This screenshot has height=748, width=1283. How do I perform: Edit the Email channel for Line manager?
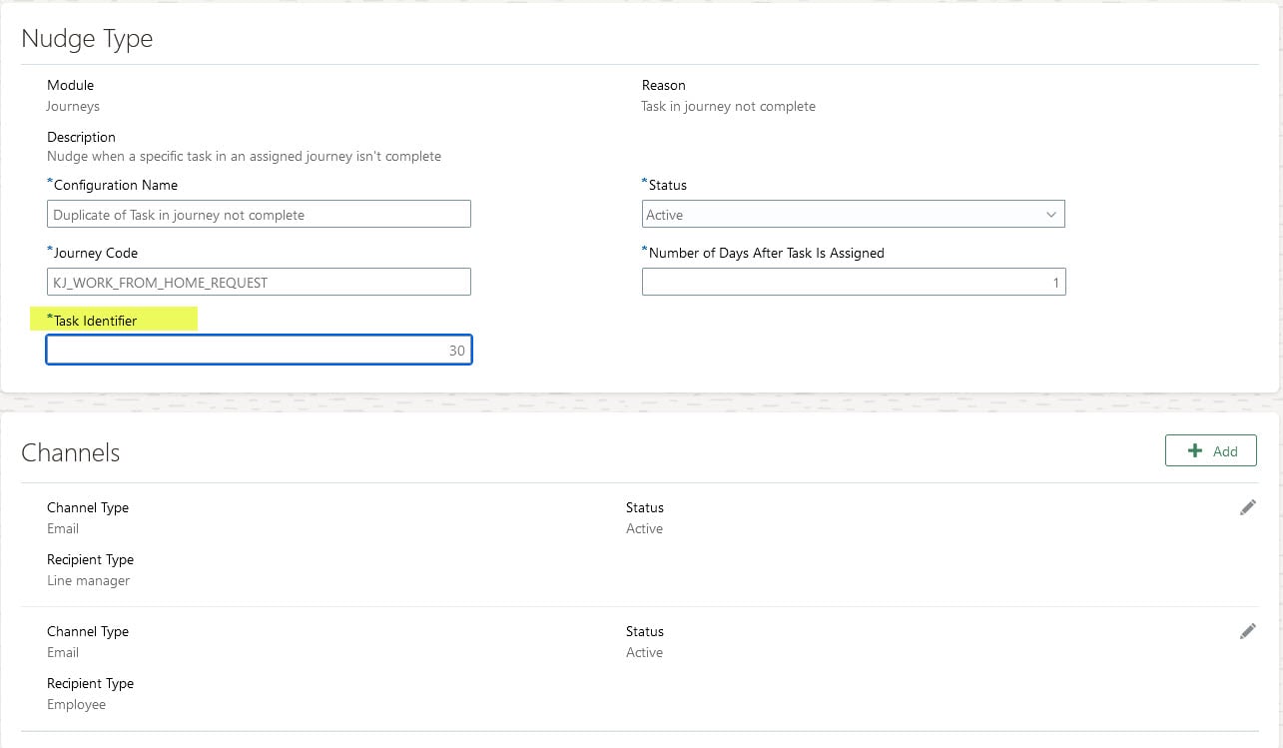click(1247, 507)
